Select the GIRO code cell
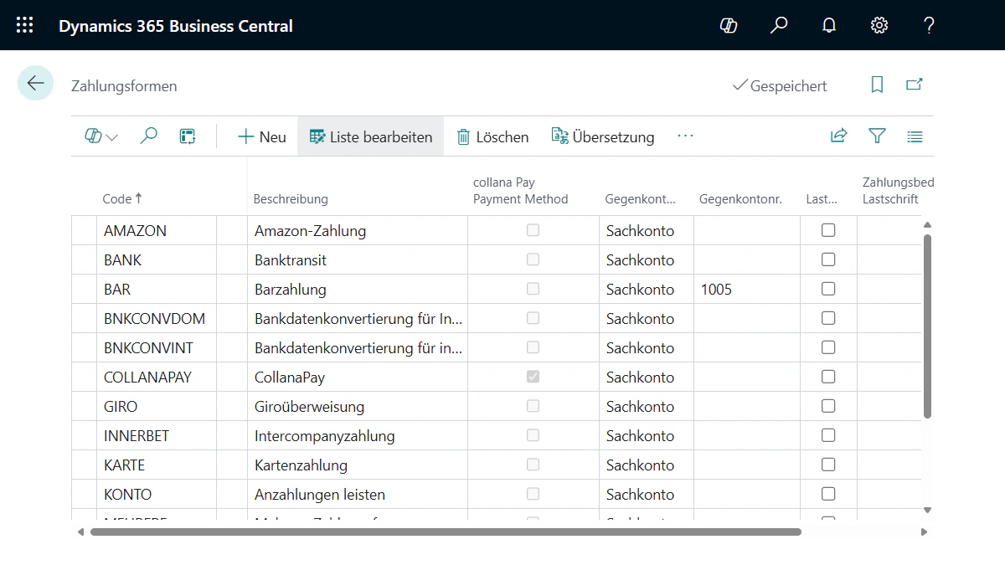The height and width of the screenshot is (565, 1005). click(157, 406)
